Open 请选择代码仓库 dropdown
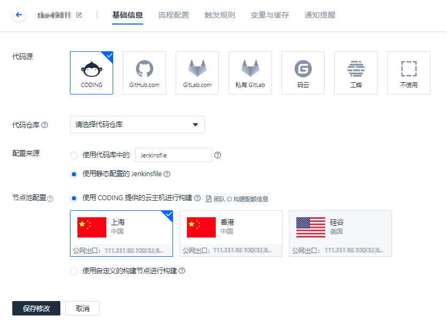 point(137,124)
